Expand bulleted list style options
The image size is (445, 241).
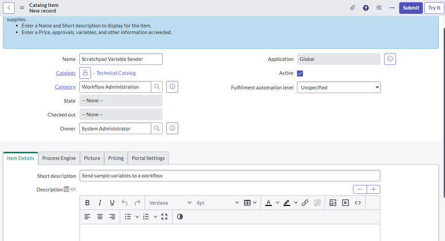pyautogui.click(x=137, y=217)
